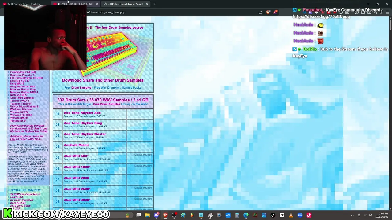
Task: Click Yamaha RY-9 sidebar link
Action: [18, 121]
